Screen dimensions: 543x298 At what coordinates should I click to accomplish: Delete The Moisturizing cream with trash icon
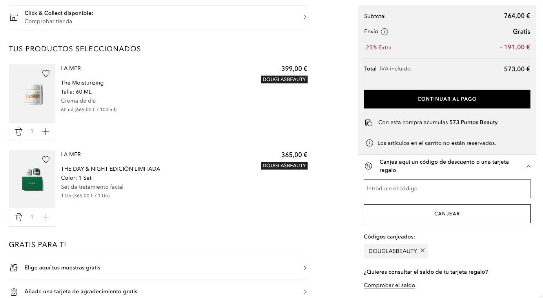click(19, 132)
